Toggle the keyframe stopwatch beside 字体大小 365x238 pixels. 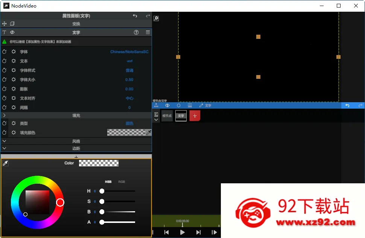(4, 80)
